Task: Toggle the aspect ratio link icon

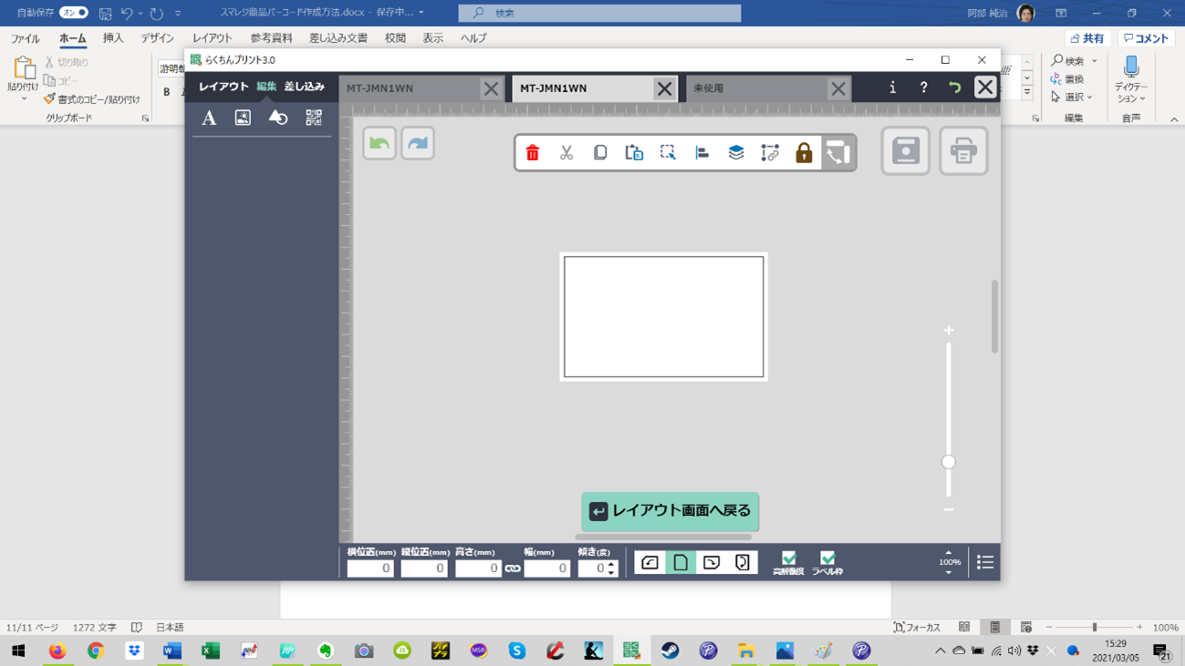Action: click(x=513, y=569)
